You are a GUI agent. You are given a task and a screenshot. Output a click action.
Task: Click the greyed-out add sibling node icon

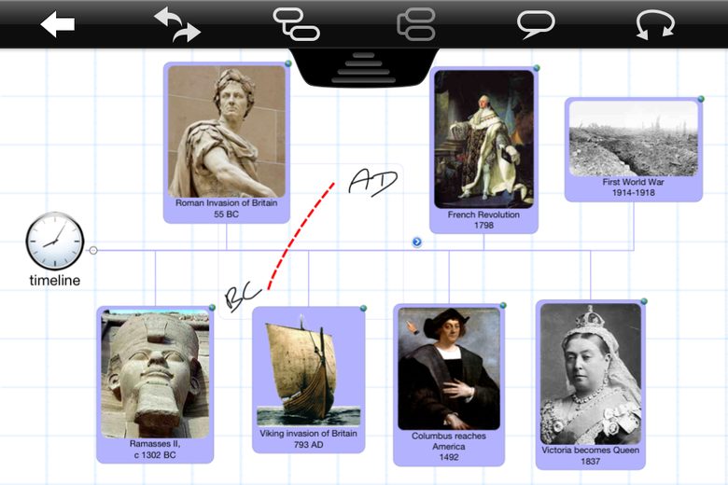pyautogui.click(x=416, y=24)
